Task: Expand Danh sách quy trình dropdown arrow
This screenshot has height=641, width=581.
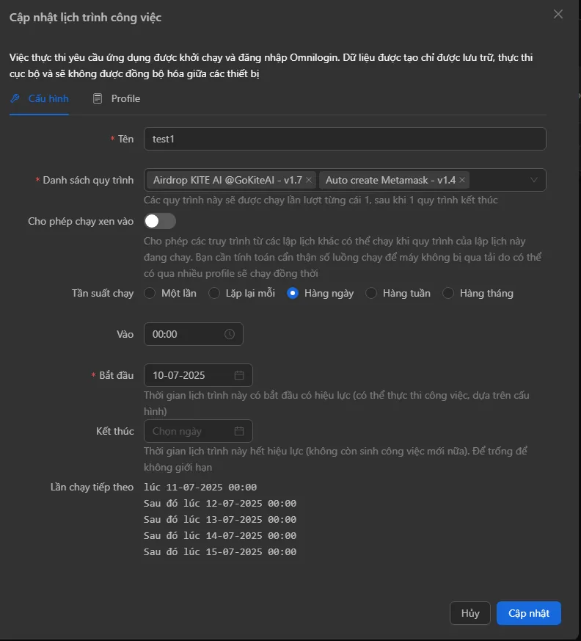Action: [533, 180]
